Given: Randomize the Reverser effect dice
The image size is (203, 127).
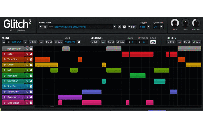Looking at the screenshot, I should pyautogui.click(x=31, y=97).
